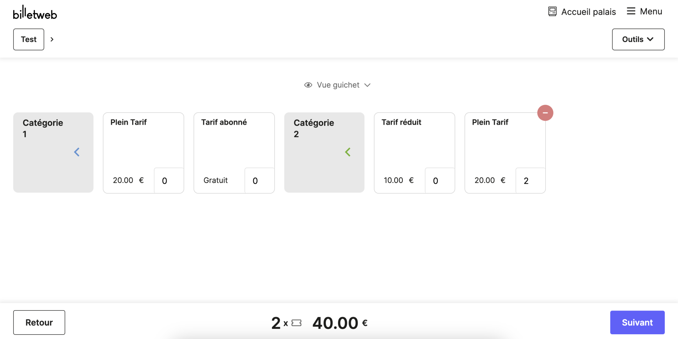Click the ticket icon in the total
Viewport: 678px width, 339px height.
[x=296, y=323]
